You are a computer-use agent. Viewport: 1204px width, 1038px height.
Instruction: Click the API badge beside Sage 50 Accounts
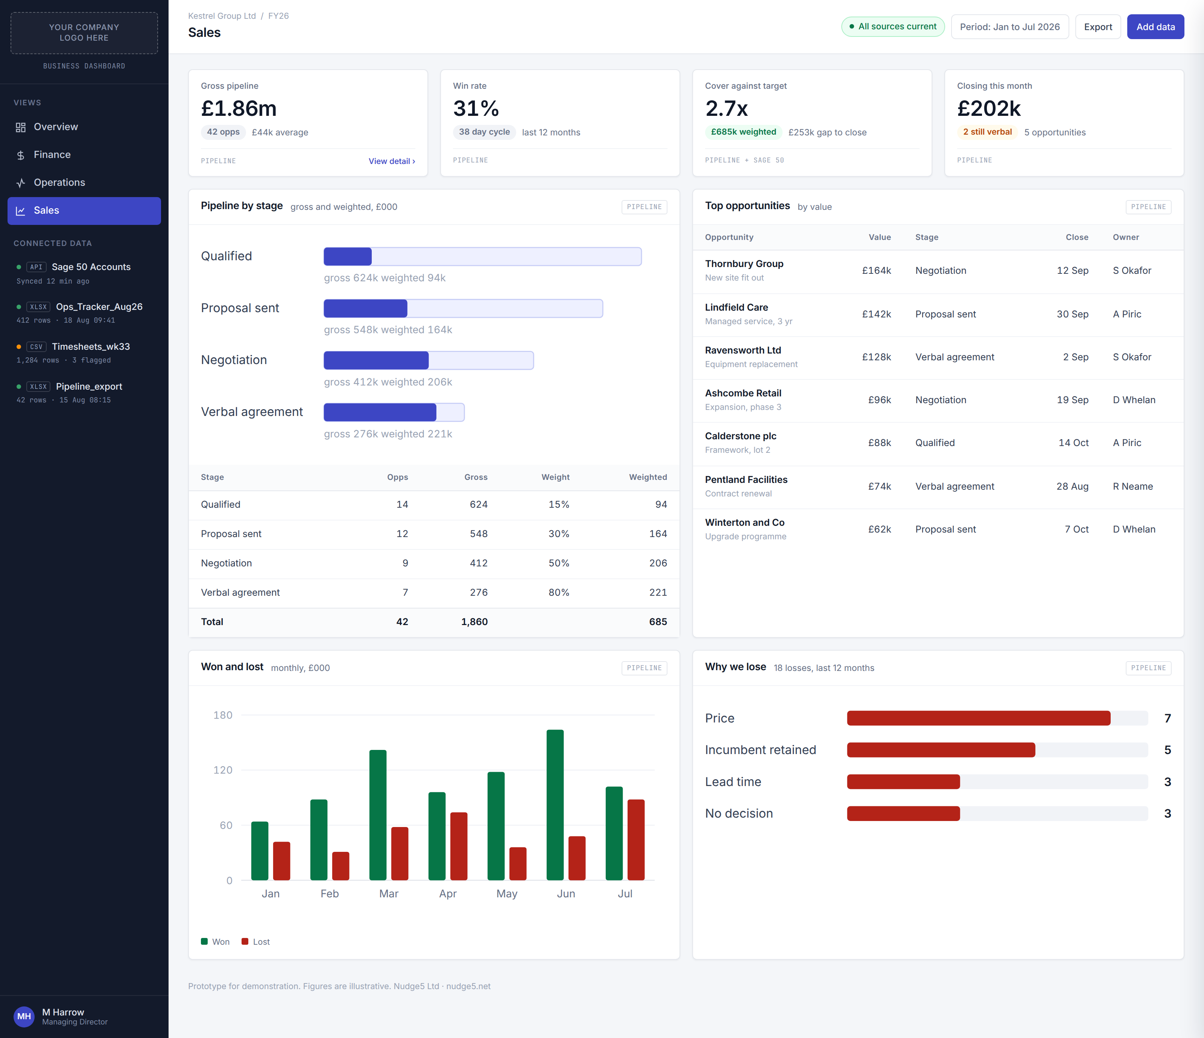click(36, 267)
